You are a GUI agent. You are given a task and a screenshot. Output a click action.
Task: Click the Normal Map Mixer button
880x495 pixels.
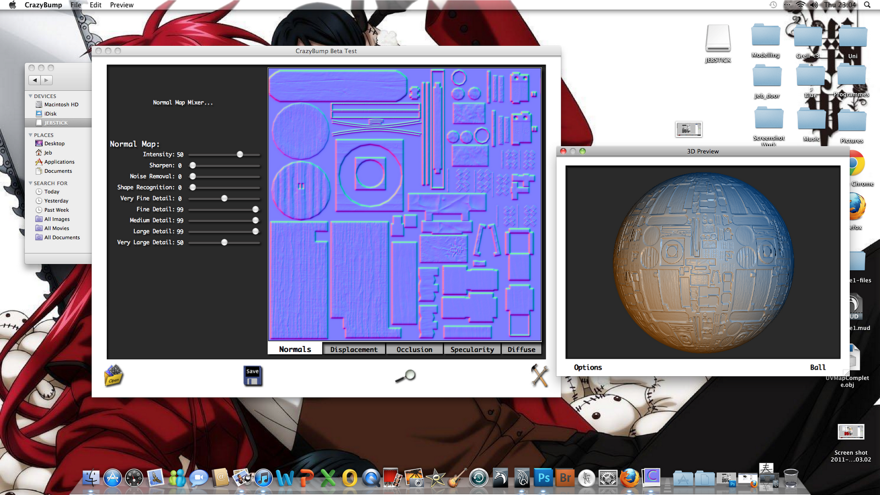(183, 102)
